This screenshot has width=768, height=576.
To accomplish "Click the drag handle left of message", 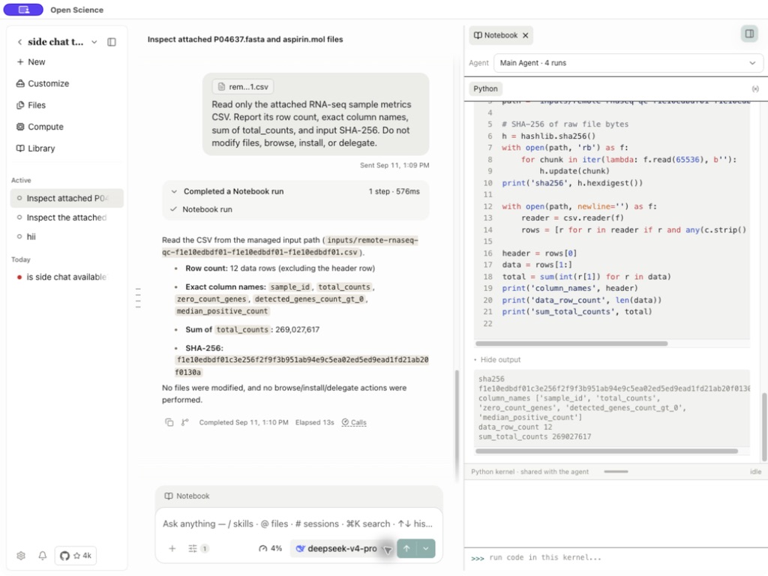I will (138, 298).
